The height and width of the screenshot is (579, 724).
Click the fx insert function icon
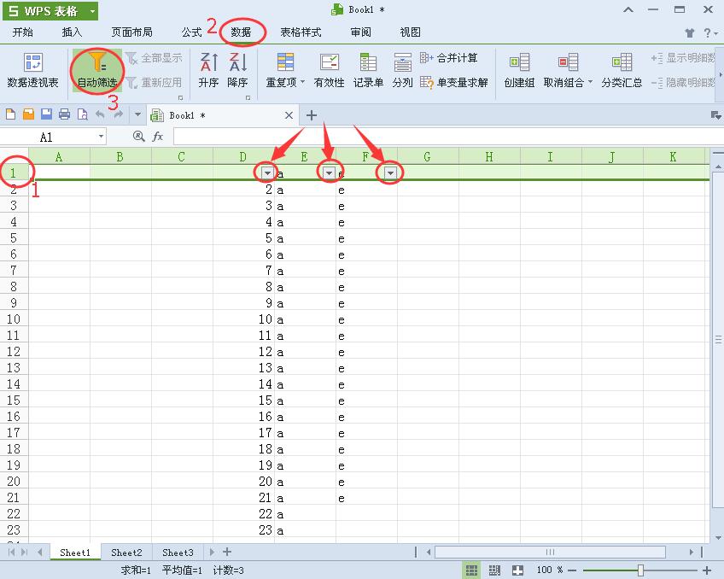coord(158,136)
